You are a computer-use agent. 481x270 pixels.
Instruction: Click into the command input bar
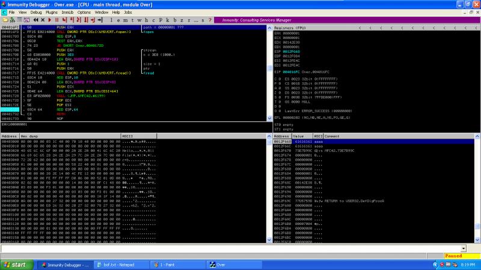[x=231, y=248]
